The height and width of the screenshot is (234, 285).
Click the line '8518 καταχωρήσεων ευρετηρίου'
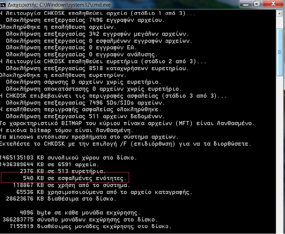point(97,68)
